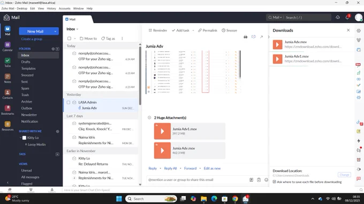Open the Bookmarks app icon

[7, 110]
